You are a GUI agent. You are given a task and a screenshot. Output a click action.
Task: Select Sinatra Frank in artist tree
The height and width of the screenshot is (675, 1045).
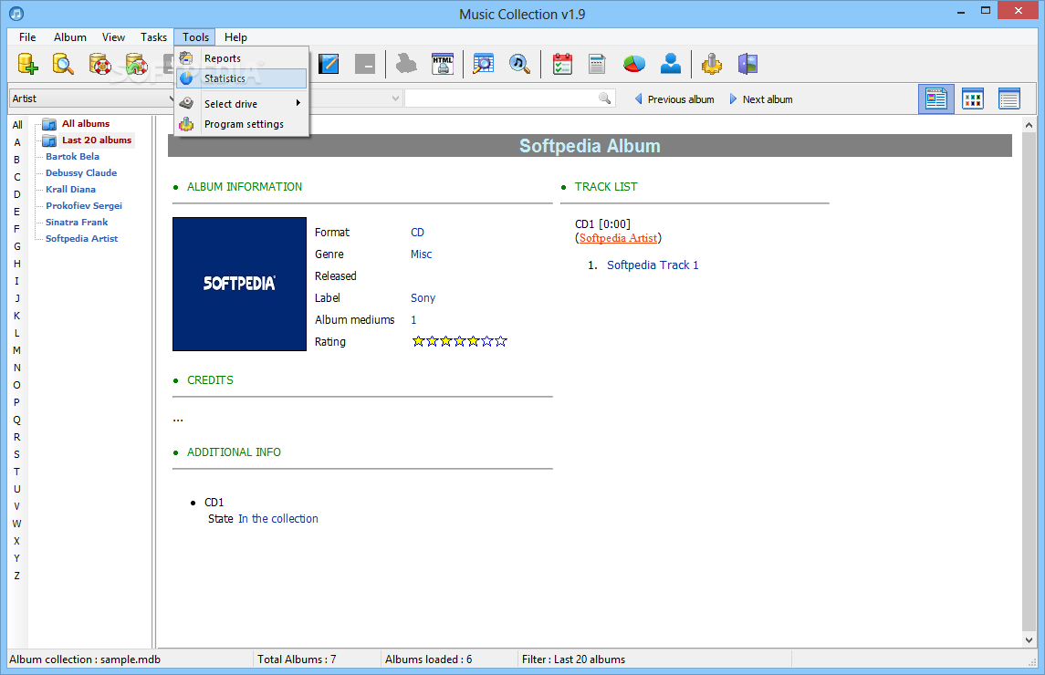pos(76,223)
